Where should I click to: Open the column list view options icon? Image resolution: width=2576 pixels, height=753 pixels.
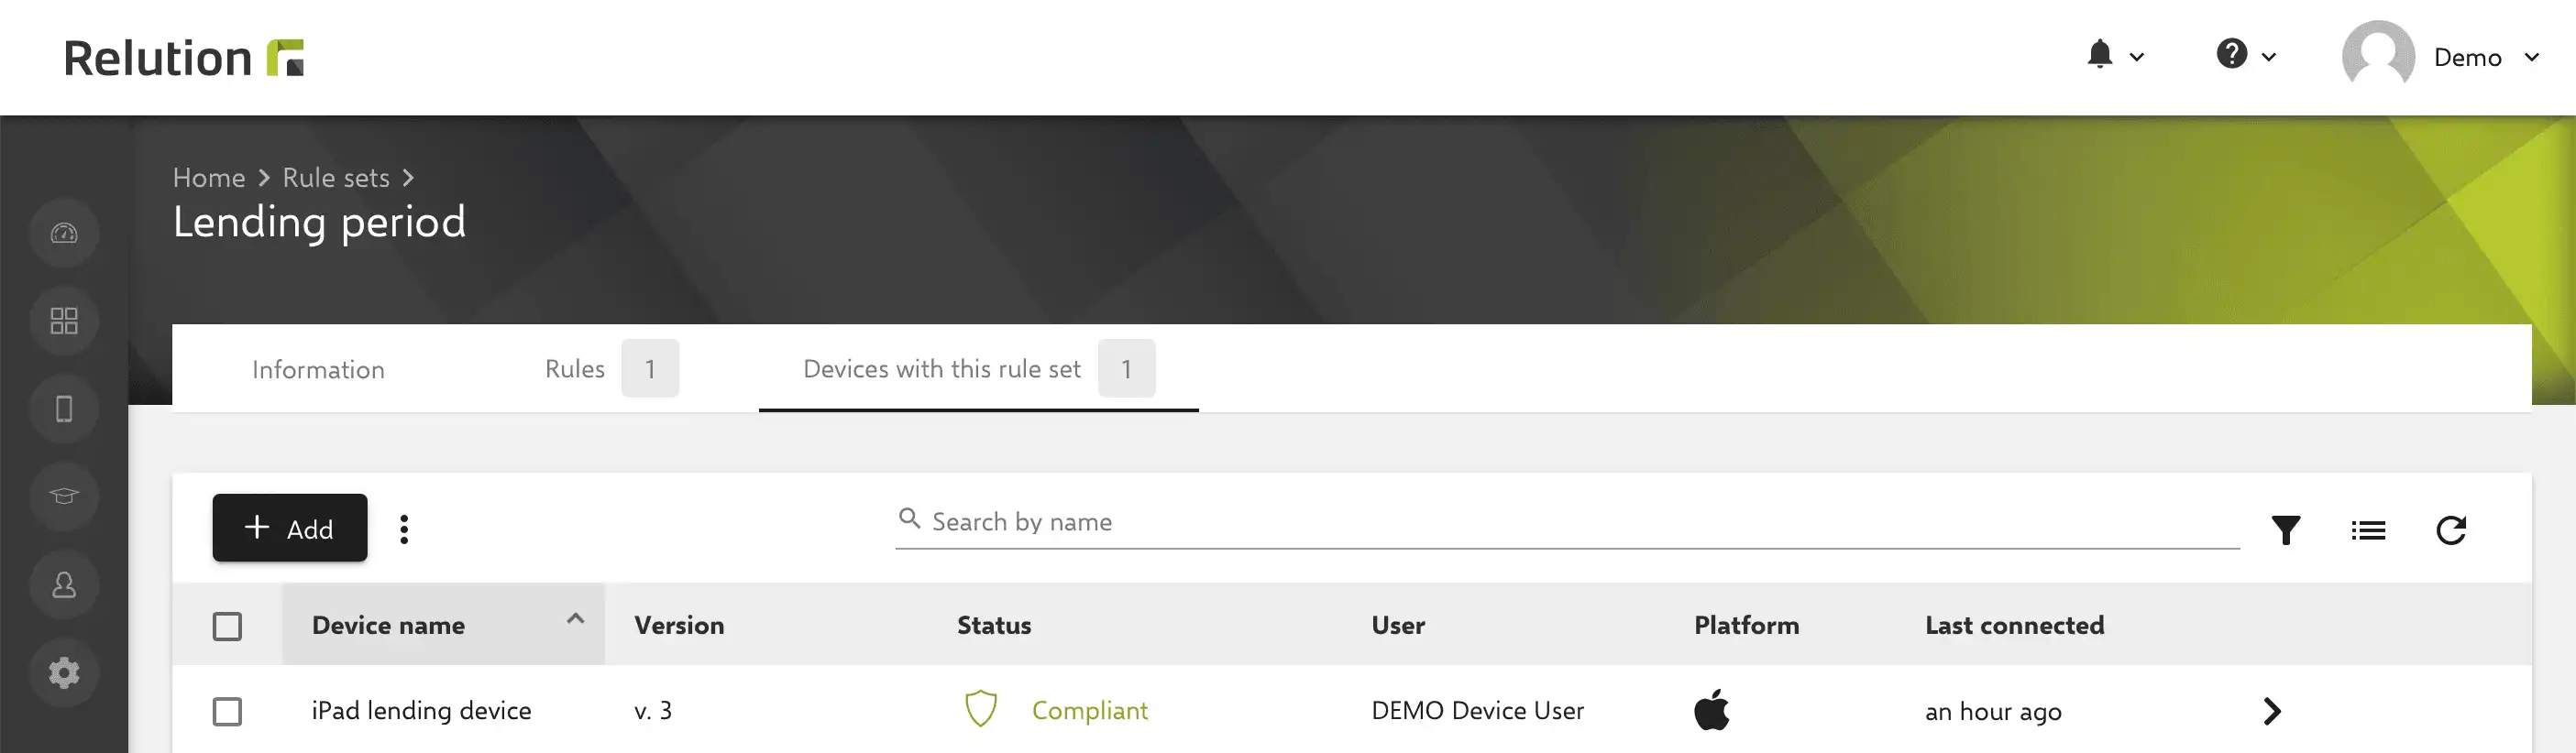[x=2368, y=530]
